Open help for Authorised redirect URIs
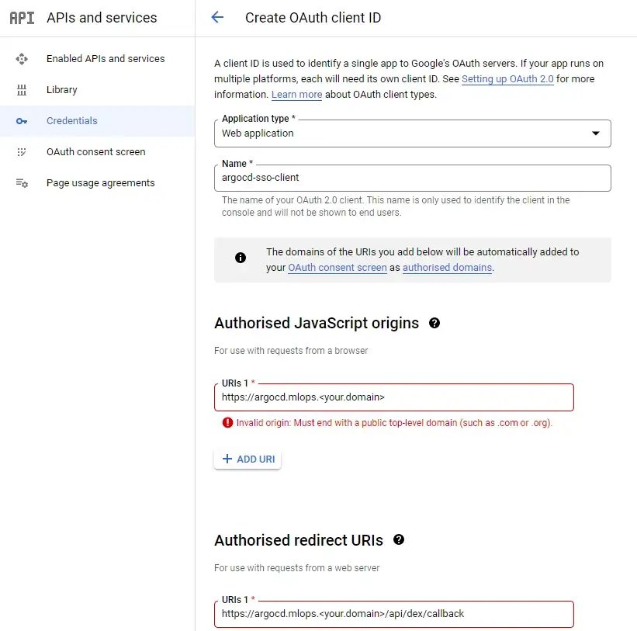This screenshot has height=631, width=637. pyautogui.click(x=399, y=539)
